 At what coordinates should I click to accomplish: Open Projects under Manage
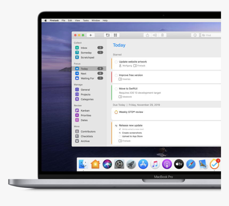89,94
